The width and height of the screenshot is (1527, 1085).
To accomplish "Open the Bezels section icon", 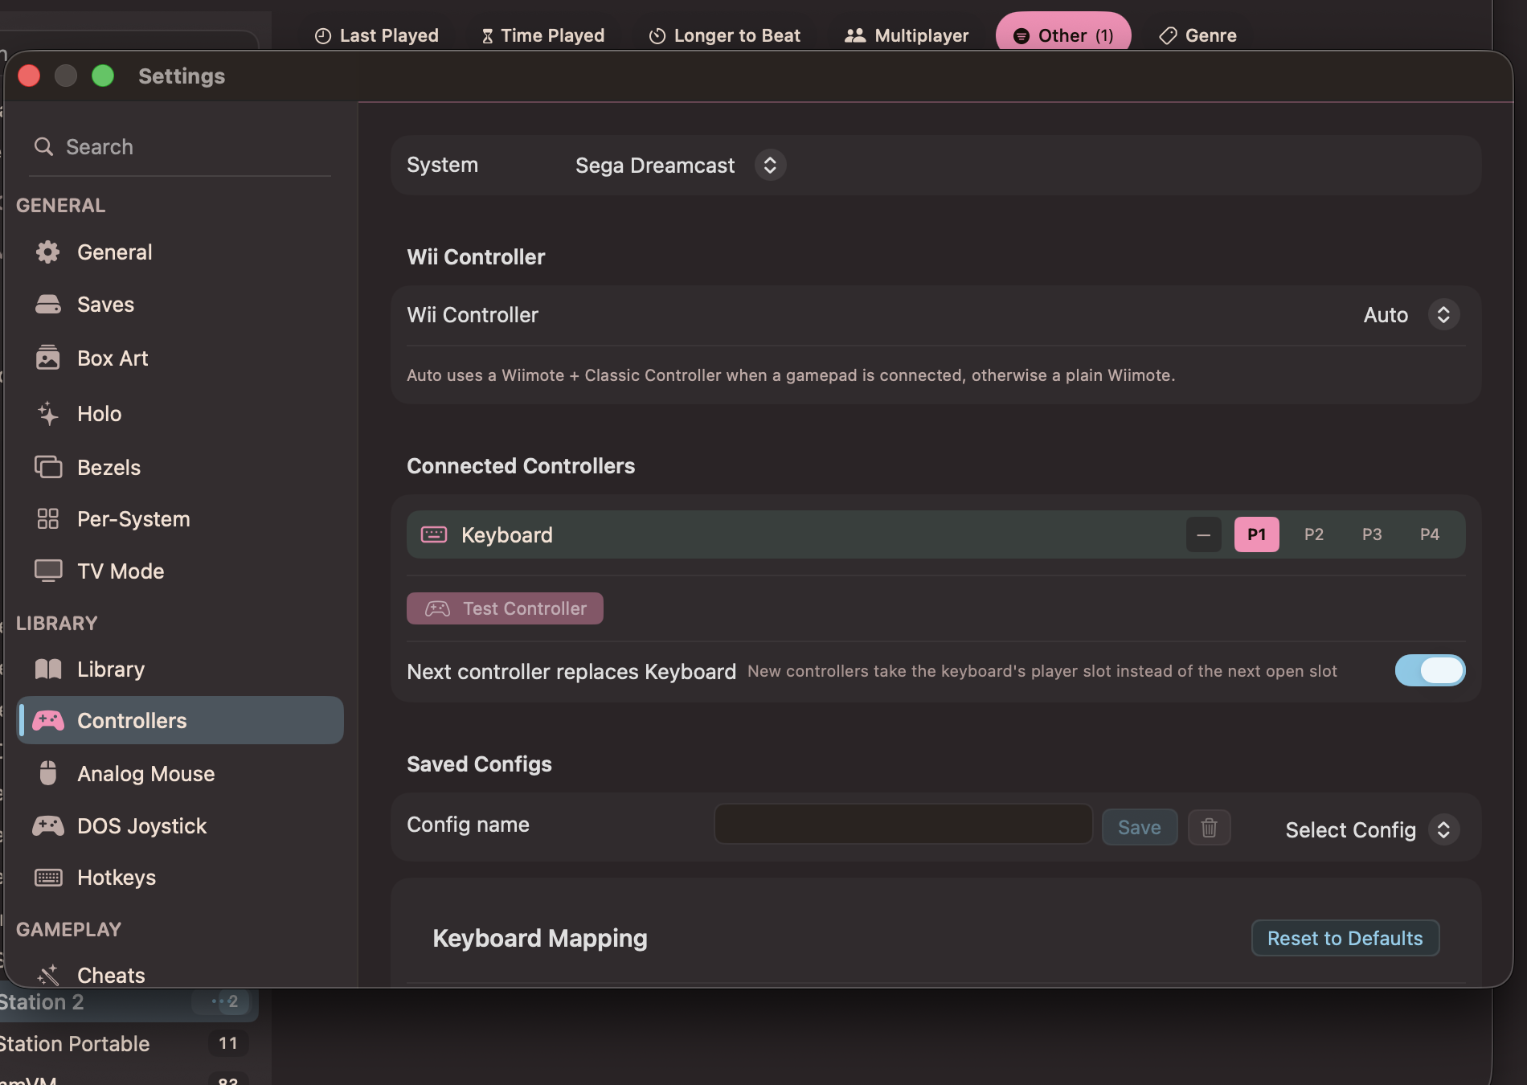I will 47,467.
